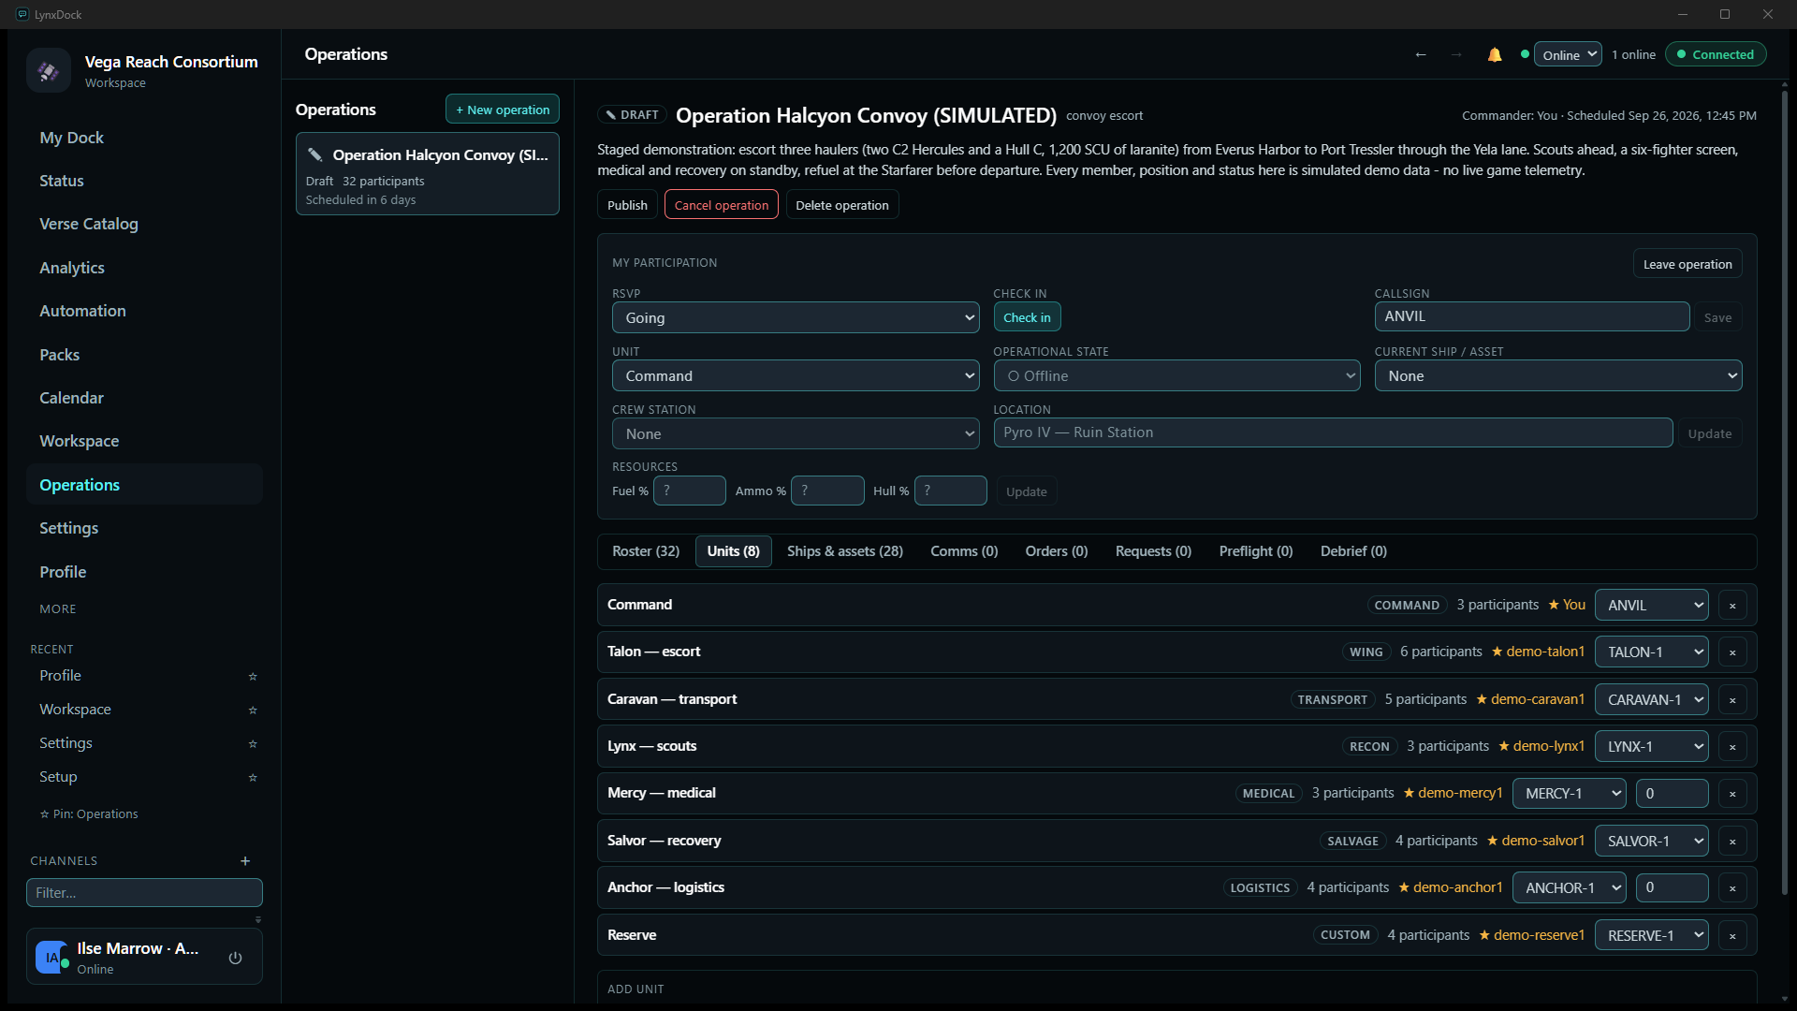Click the Leave operation button
The height and width of the screenshot is (1011, 1797).
click(1687, 264)
